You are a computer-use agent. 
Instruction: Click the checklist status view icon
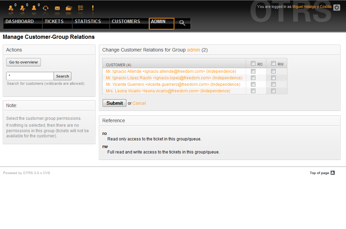81,8
